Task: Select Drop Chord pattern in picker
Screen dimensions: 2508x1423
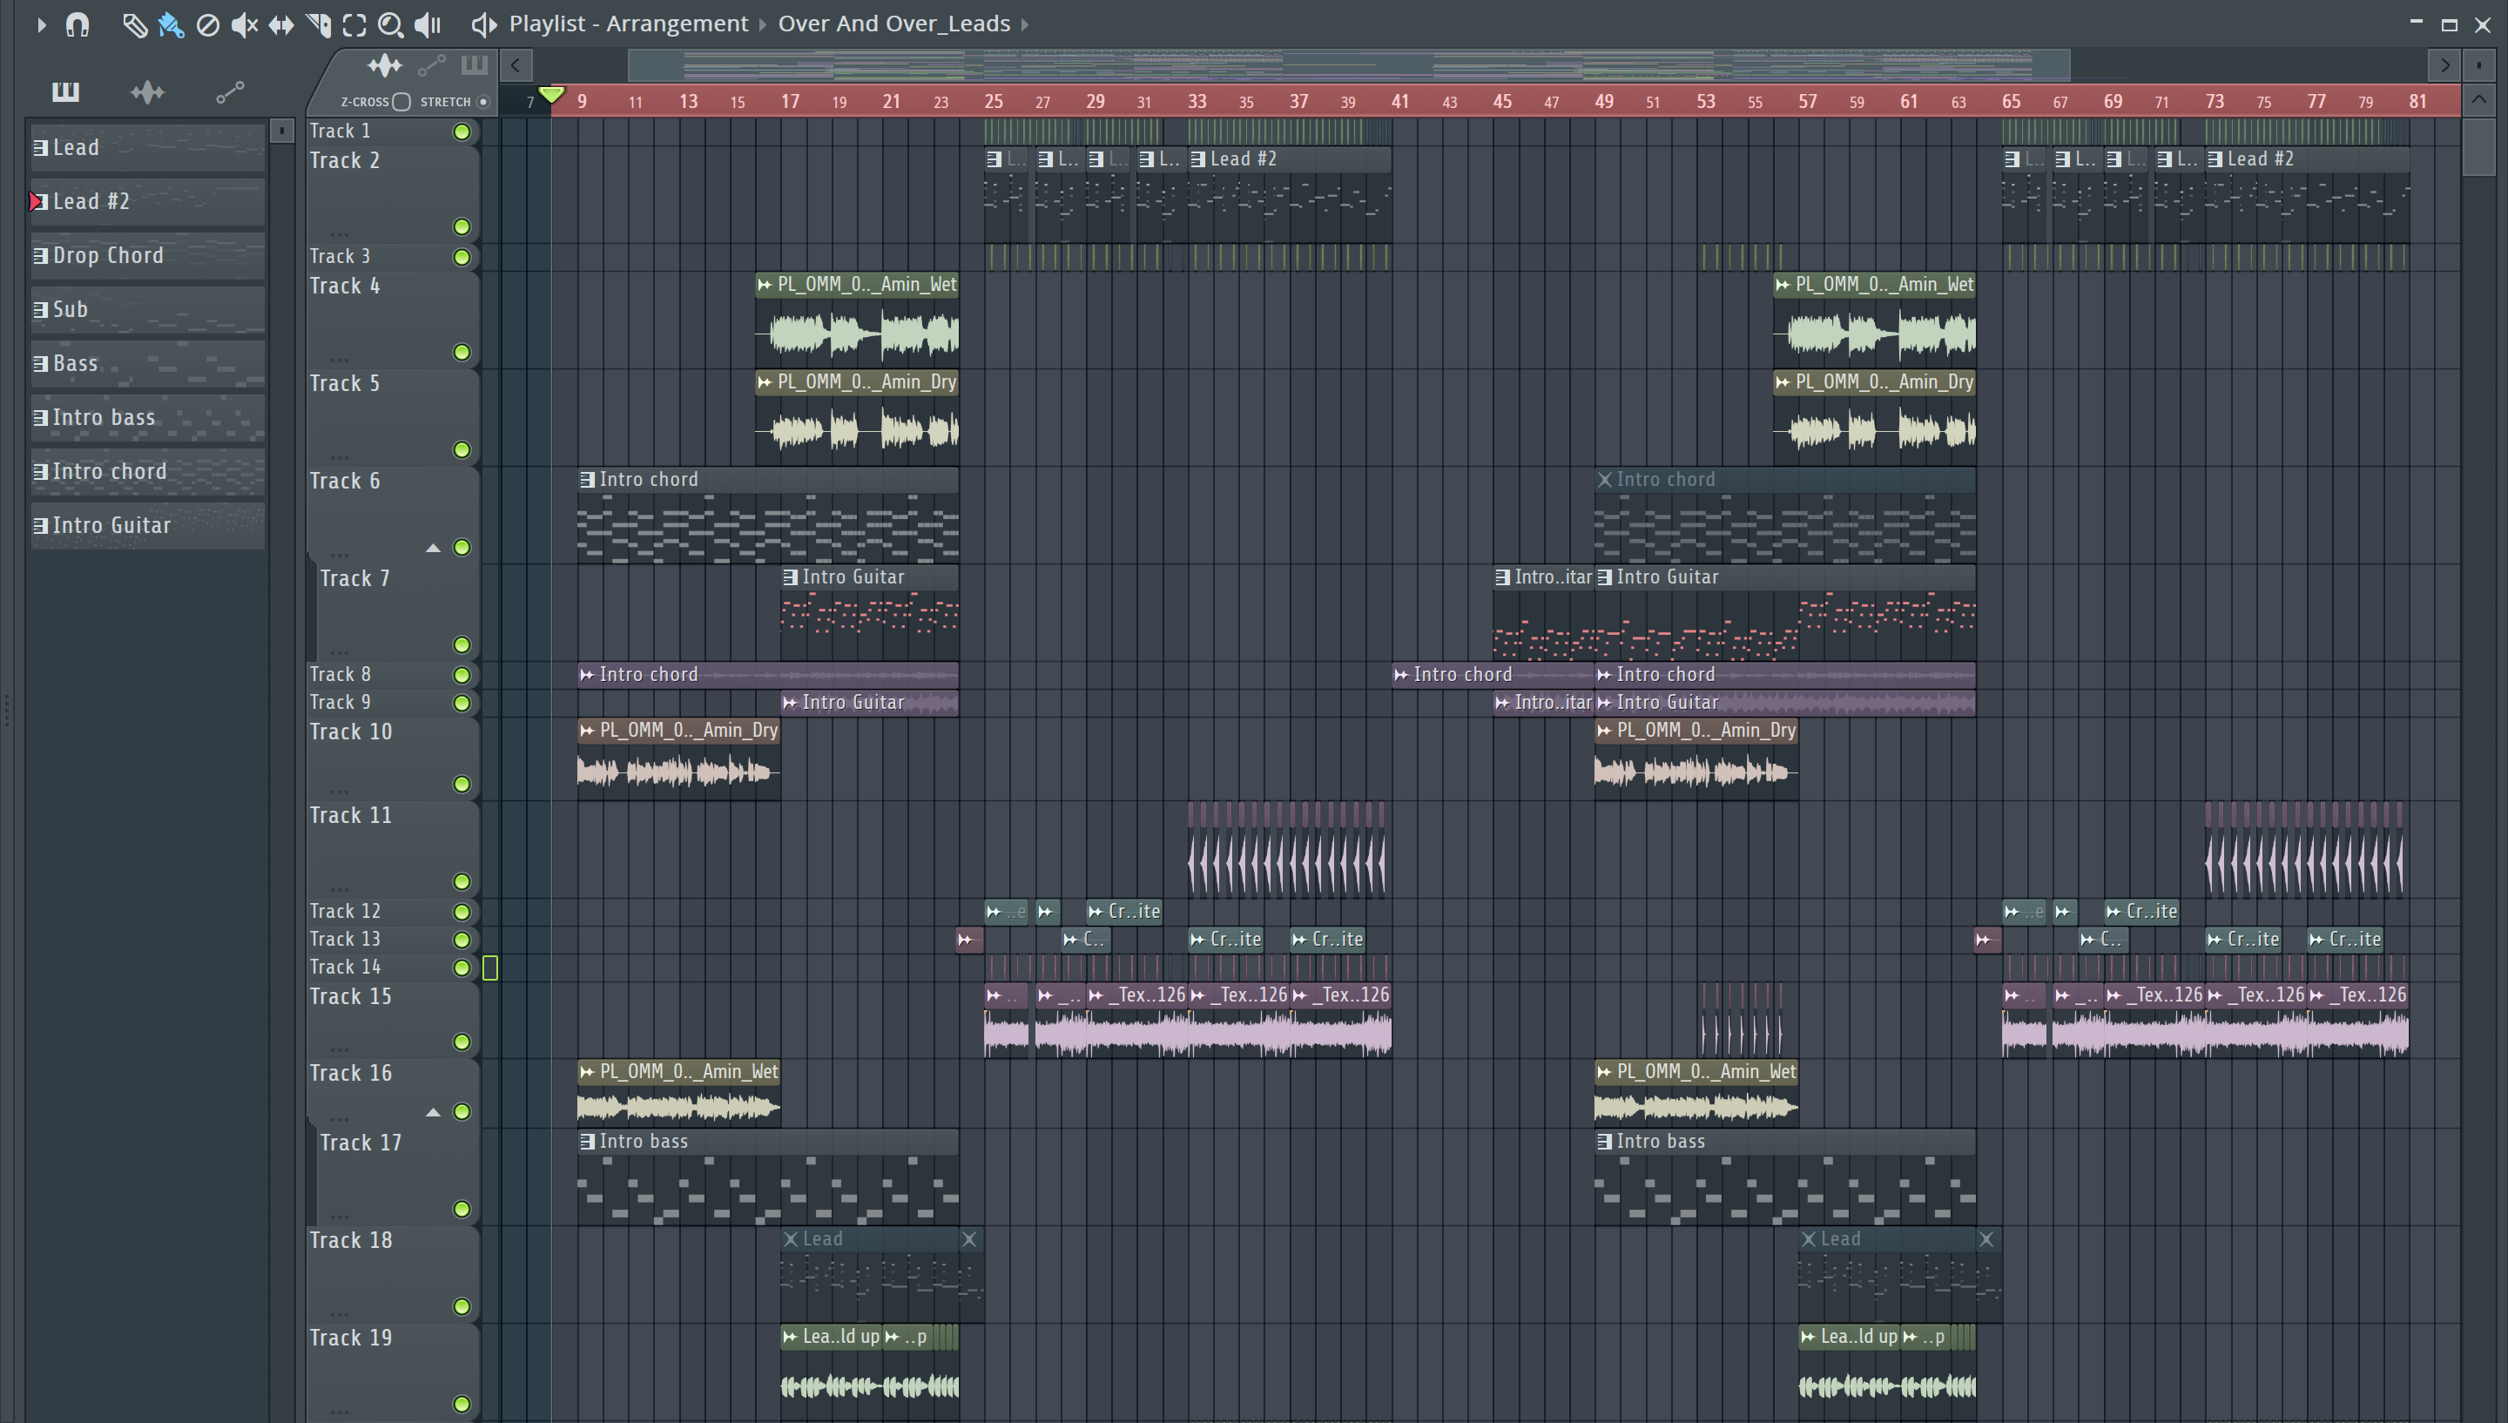Action: [147, 255]
